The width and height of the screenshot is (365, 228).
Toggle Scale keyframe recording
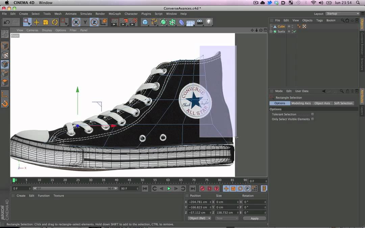233,189
